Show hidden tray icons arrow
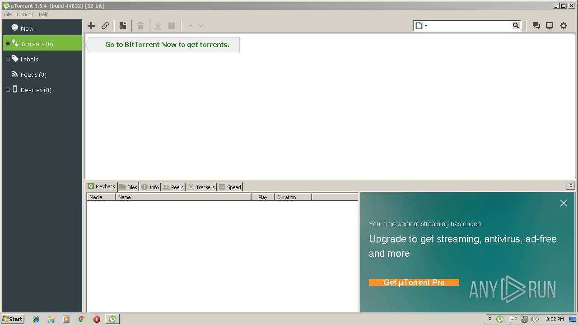Image resolution: width=578 pixels, height=325 pixels. (x=490, y=319)
